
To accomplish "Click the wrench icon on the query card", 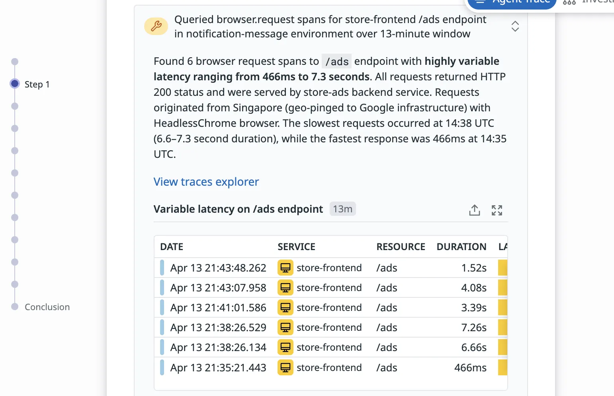I will (156, 26).
